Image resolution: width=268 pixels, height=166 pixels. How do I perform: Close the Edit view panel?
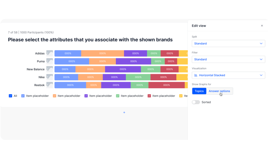pos(262,26)
